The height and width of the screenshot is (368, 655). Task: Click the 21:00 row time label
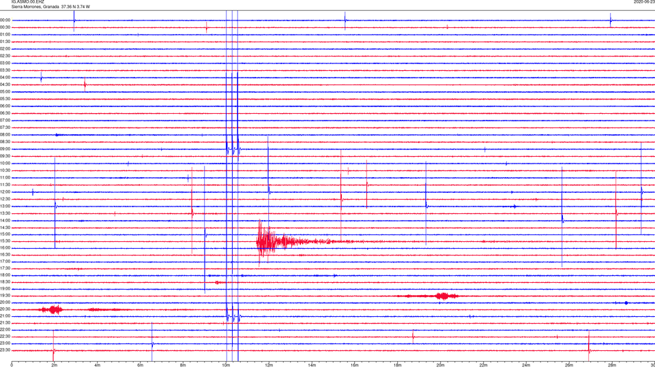tap(5, 316)
